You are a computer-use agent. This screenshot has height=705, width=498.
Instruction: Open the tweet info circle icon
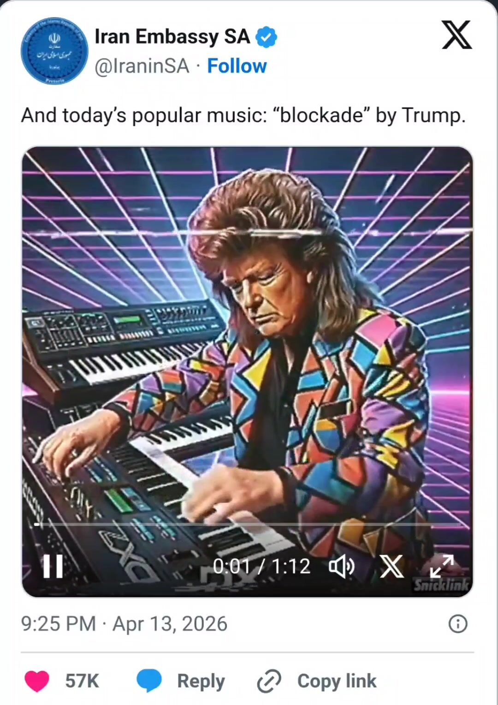pyautogui.click(x=458, y=624)
